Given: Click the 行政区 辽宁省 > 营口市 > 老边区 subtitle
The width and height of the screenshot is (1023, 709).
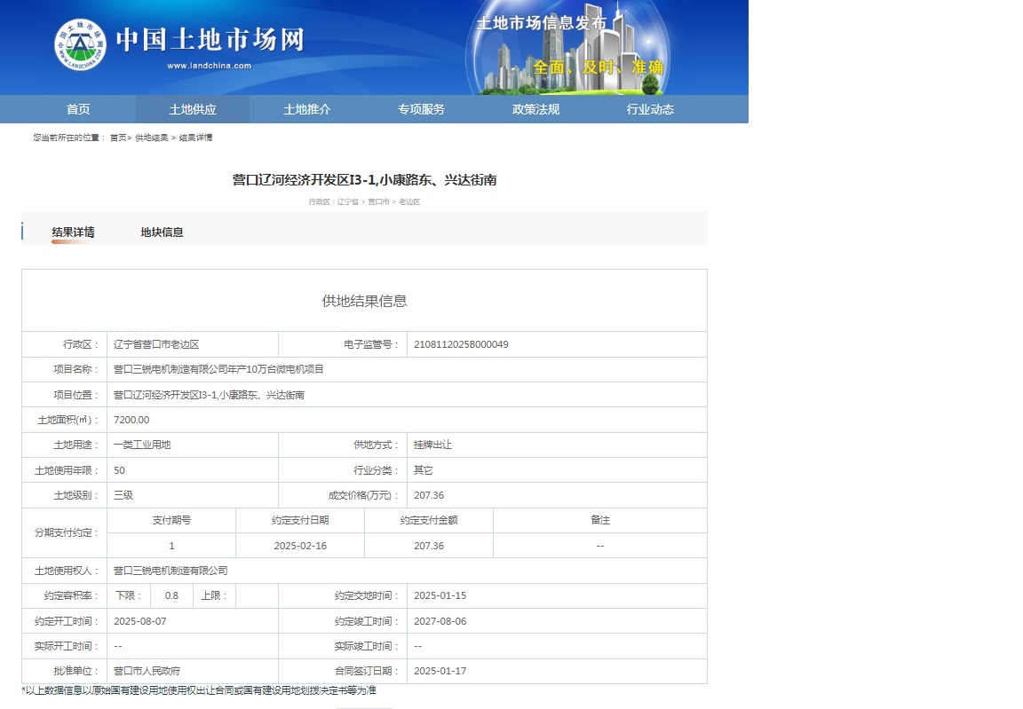Looking at the screenshot, I should click(364, 202).
